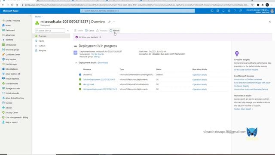Click the Storage accounts icon
The height and width of the screenshot is (155, 275).
click(x=3, y=88)
